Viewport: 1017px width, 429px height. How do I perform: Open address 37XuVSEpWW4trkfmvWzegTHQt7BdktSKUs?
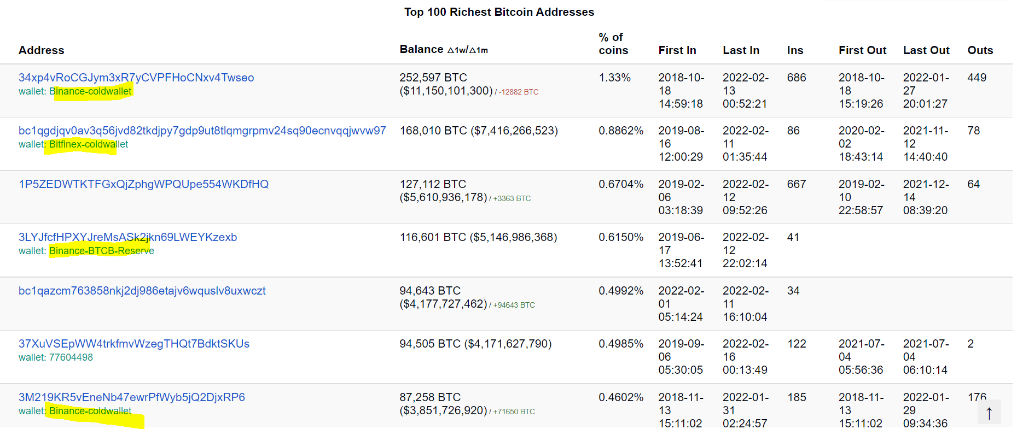pos(134,344)
